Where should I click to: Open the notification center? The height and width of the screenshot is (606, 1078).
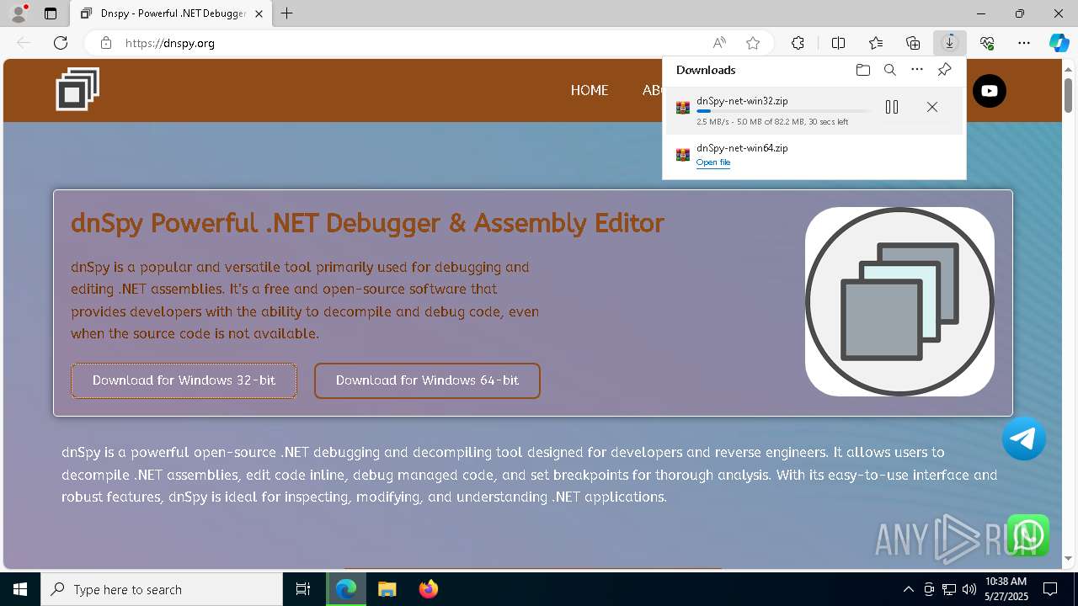pos(1050,589)
